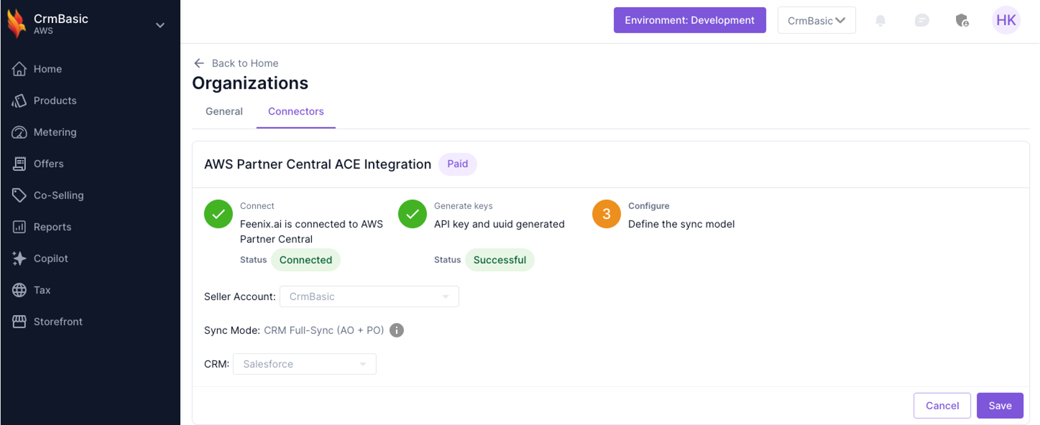Go to Storefront in sidebar
Screen dimensions: 1040x425
click(57, 322)
